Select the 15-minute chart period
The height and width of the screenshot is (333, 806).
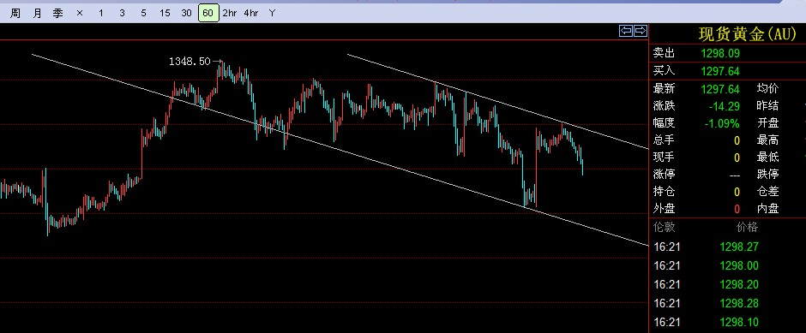pos(165,14)
